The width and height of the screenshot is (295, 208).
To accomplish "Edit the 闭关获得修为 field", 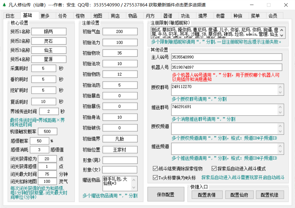I will (47, 159).
